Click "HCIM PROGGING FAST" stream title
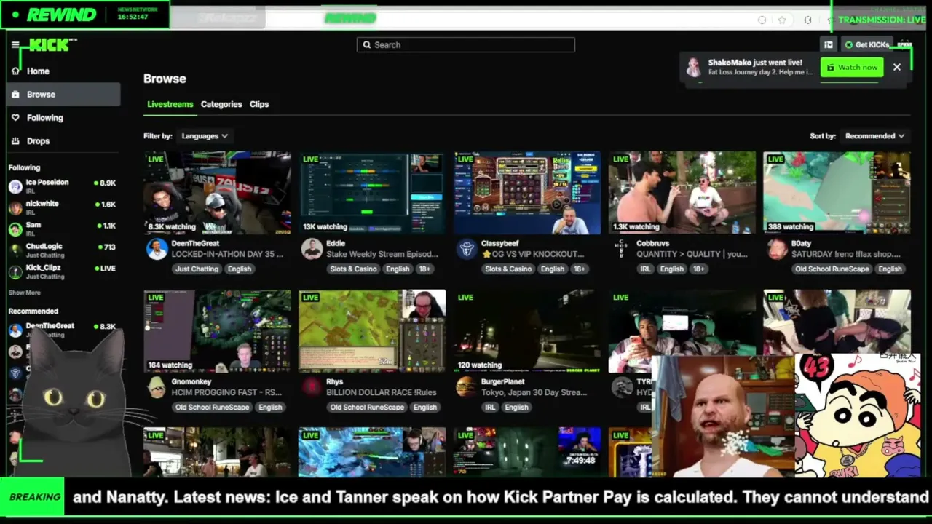 (x=226, y=393)
